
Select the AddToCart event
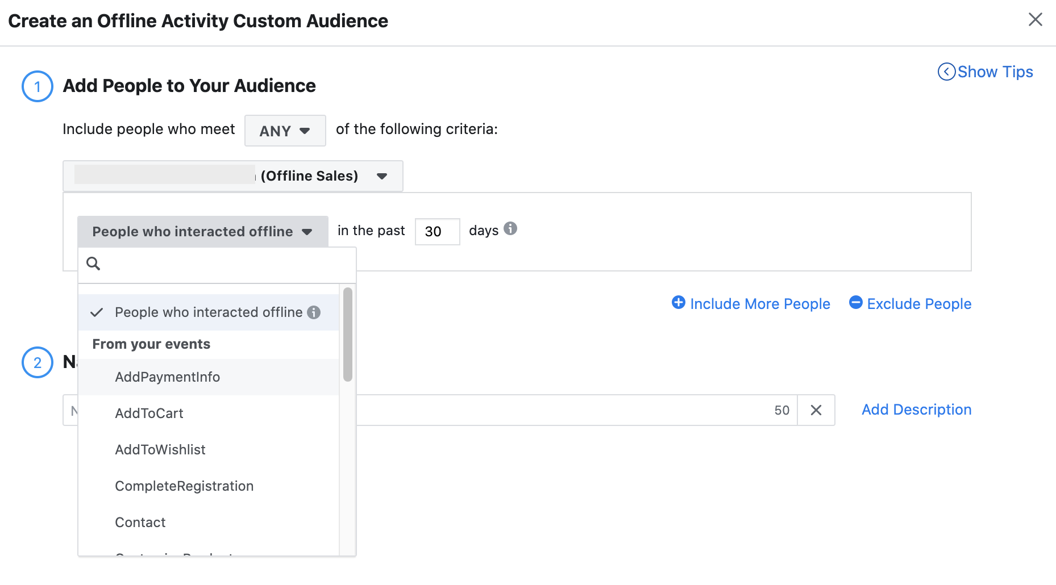[149, 413]
